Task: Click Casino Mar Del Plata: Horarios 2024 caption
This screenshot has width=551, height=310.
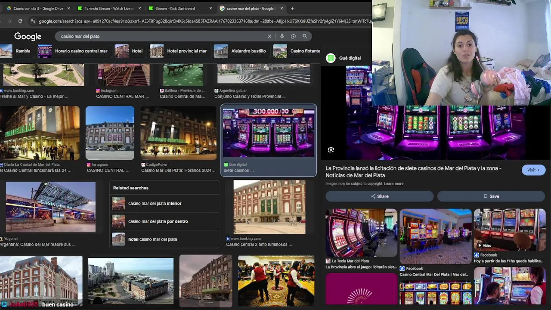Action: coord(178,170)
